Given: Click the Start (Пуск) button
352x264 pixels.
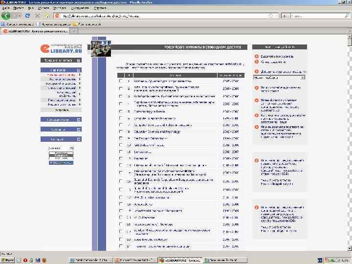Looking at the screenshot, I should point(8,260).
